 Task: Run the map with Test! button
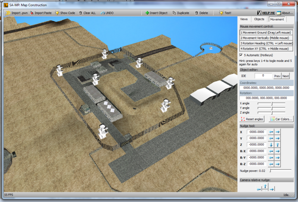coord(225,13)
